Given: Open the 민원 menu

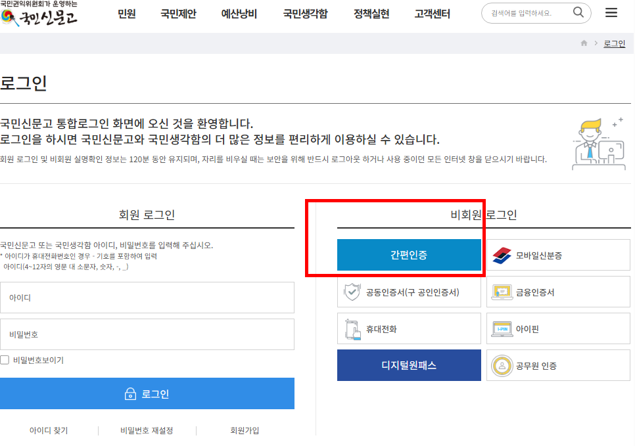Looking at the screenshot, I should pyautogui.click(x=126, y=13).
